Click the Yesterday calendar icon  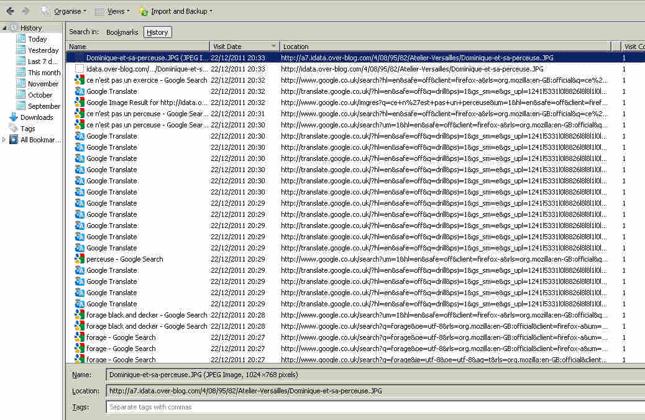(21, 50)
